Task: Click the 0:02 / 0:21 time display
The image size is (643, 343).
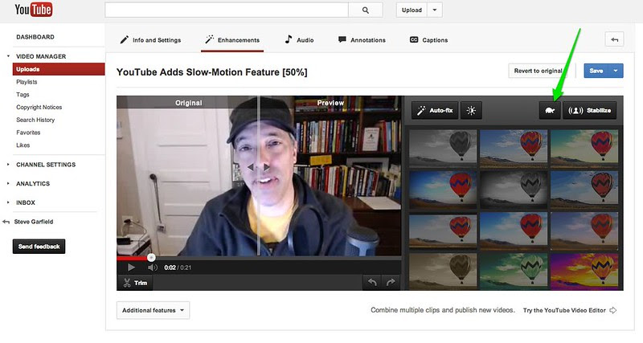Action: click(x=178, y=267)
